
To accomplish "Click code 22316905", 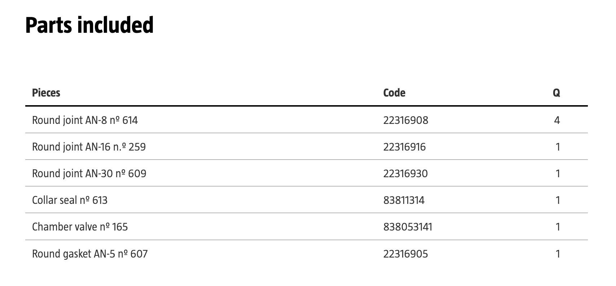I will tap(405, 254).
